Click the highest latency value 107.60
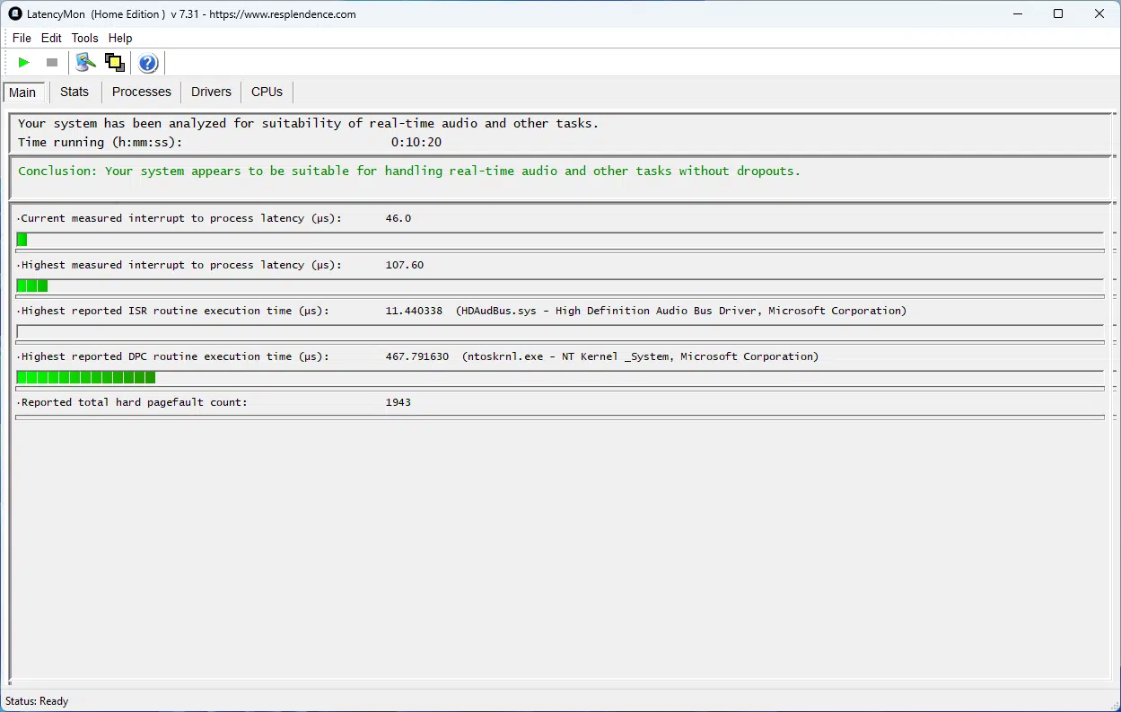This screenshot has width=1121, height=712. pyautogui.click(x=405, y=265)
